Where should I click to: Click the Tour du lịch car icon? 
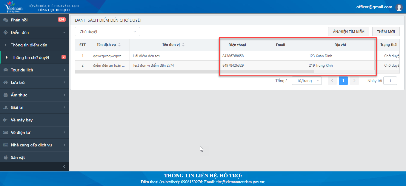[5, 70]
